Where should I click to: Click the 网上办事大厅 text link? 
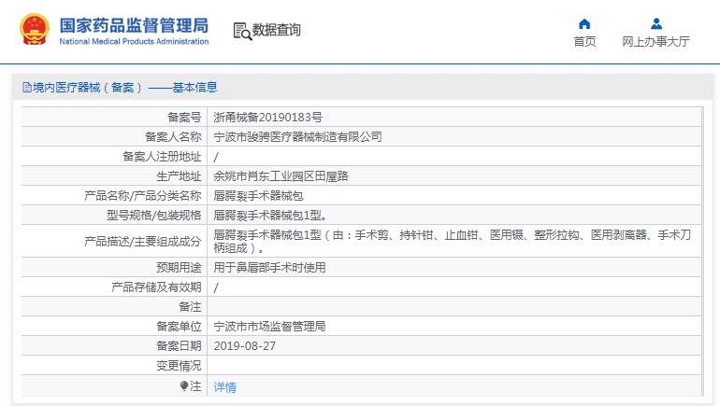(x=655, y=42)
